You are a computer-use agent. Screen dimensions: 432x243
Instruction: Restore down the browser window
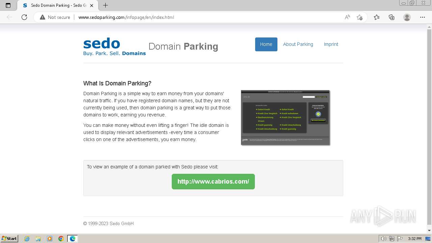412,3
